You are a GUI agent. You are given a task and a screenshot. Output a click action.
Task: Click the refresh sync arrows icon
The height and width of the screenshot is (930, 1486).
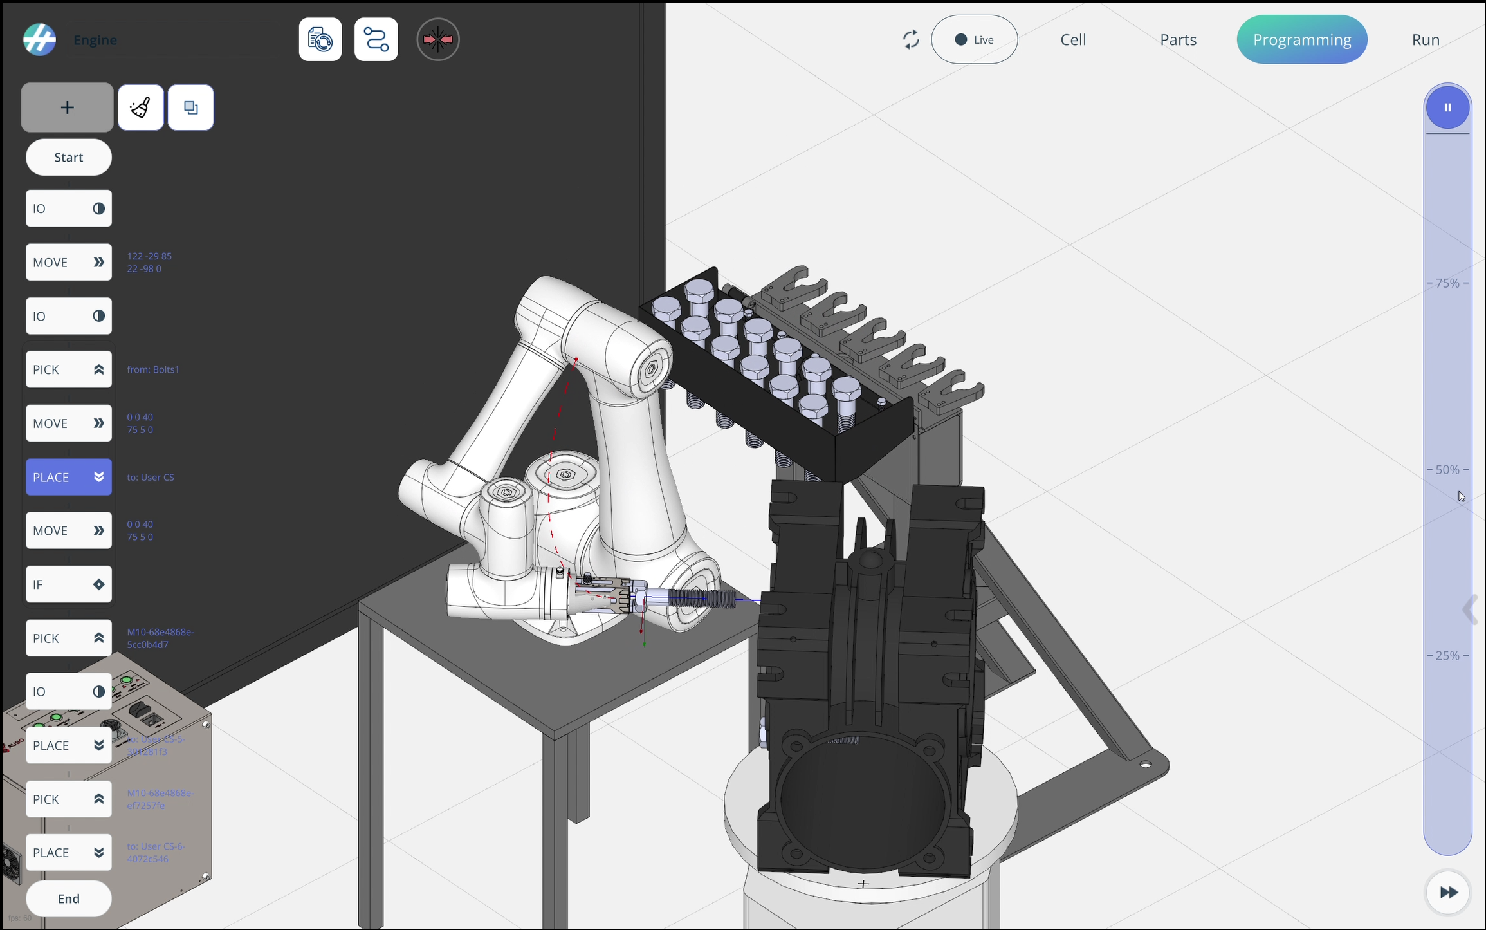911,40
